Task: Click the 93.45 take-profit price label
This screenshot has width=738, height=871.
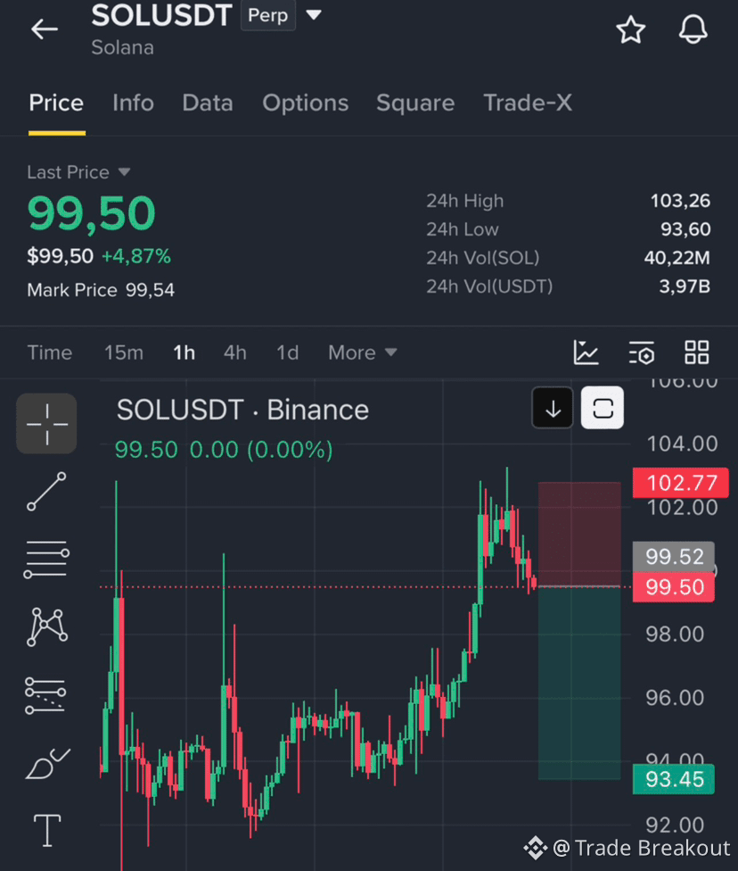Action: click(674, 779)
